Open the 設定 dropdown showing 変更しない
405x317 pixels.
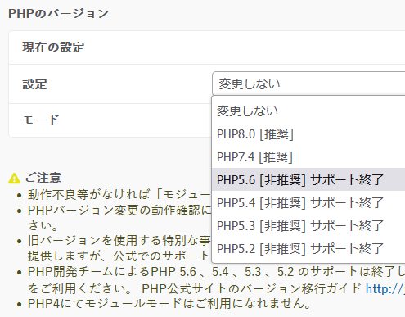(x=308, y=84)
